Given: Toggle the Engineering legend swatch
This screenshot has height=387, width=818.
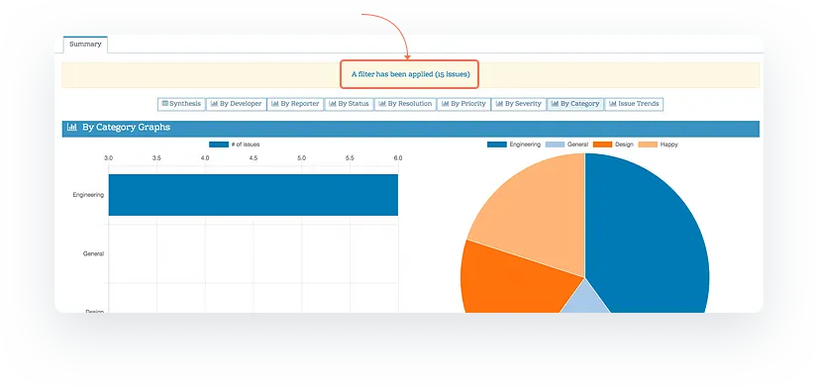Looking at the screenshot, I should [x=497, y=145].
